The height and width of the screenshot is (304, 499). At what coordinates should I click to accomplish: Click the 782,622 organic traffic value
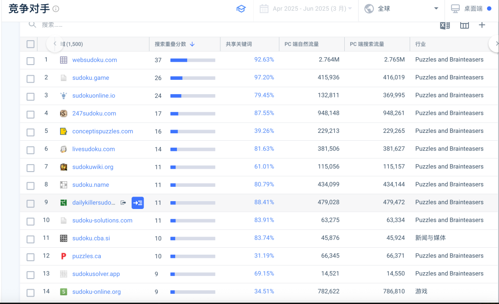coord(329,291)
